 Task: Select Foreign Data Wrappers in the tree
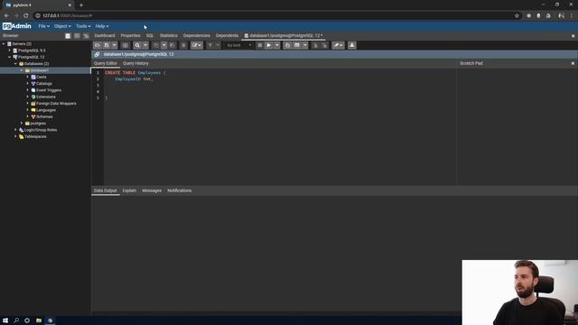56,104
